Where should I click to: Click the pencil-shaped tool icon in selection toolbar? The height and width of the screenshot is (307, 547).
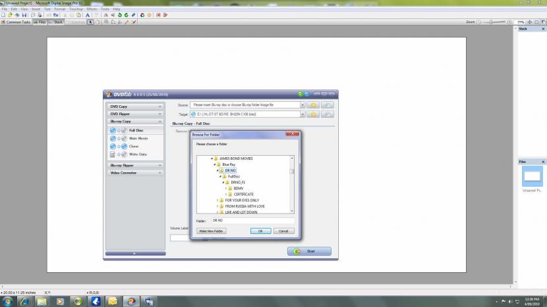[127, 22]
